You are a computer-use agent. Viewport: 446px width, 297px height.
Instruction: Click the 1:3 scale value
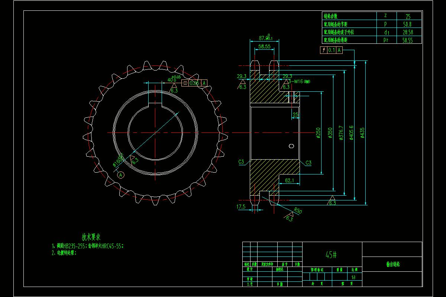click(353, 277)
